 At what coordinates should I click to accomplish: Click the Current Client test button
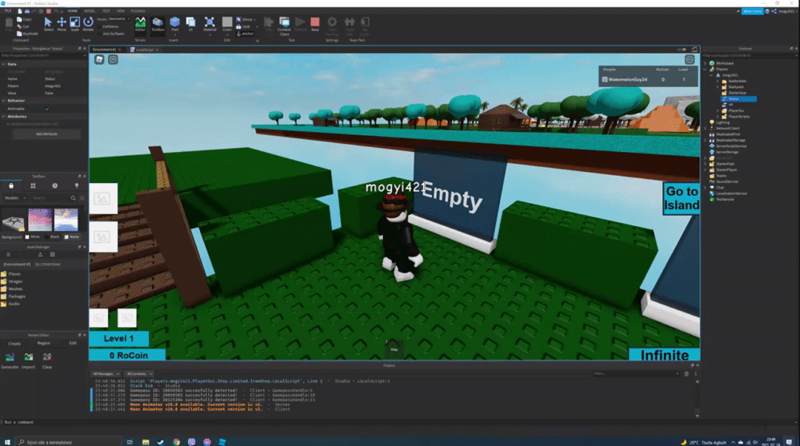click(x=284, y=25)
